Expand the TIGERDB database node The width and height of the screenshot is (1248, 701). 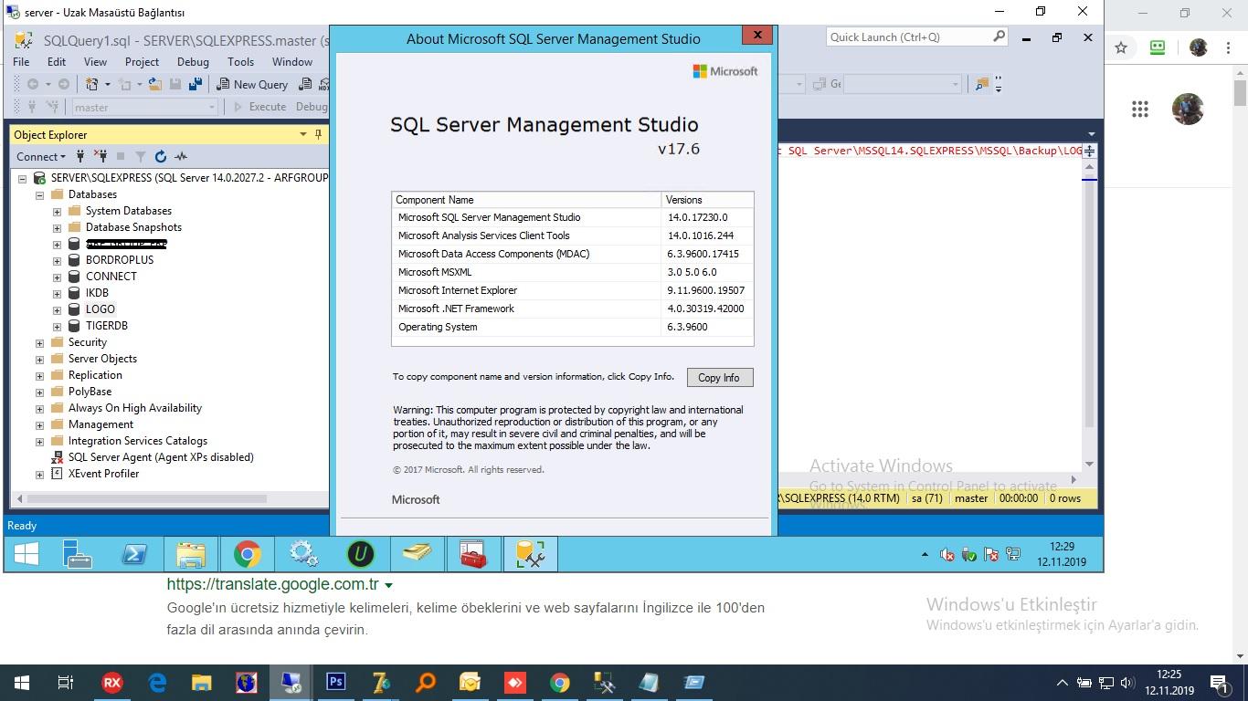point(57,326)
